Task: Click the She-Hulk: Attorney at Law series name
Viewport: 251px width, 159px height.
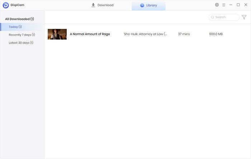Action: 145,34
